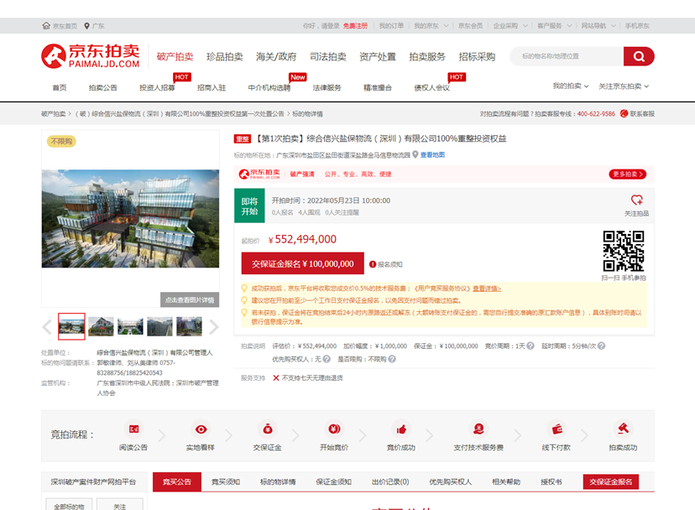The image size is (695, 510).
Task: Click the 联系客服 icon
Action: pos(624,114)
